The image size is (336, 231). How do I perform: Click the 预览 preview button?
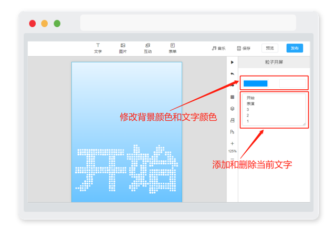click(x=270, y=48)
